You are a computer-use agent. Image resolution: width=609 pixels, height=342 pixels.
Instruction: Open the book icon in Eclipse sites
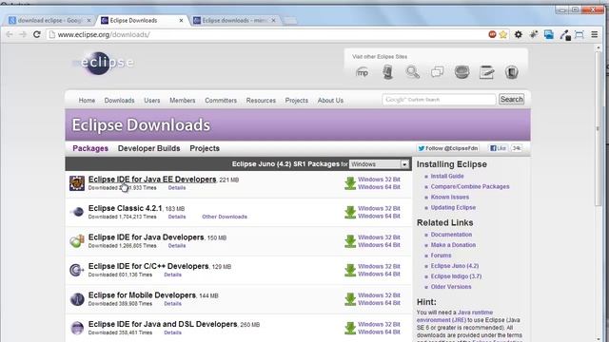click(512, 72)
